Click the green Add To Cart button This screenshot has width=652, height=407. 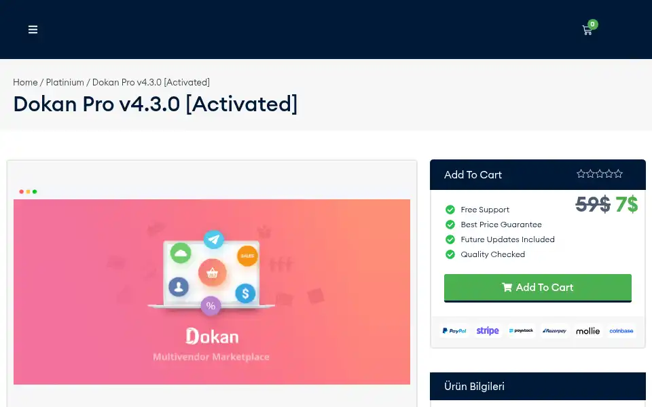click(x=538, y=288)
